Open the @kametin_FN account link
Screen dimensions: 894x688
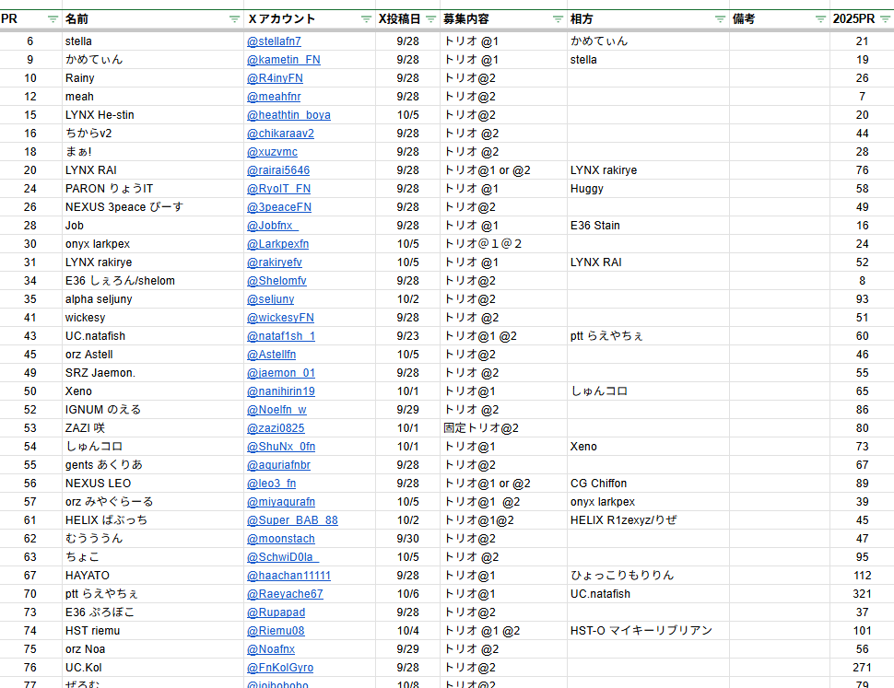click(x=283, y=60)
